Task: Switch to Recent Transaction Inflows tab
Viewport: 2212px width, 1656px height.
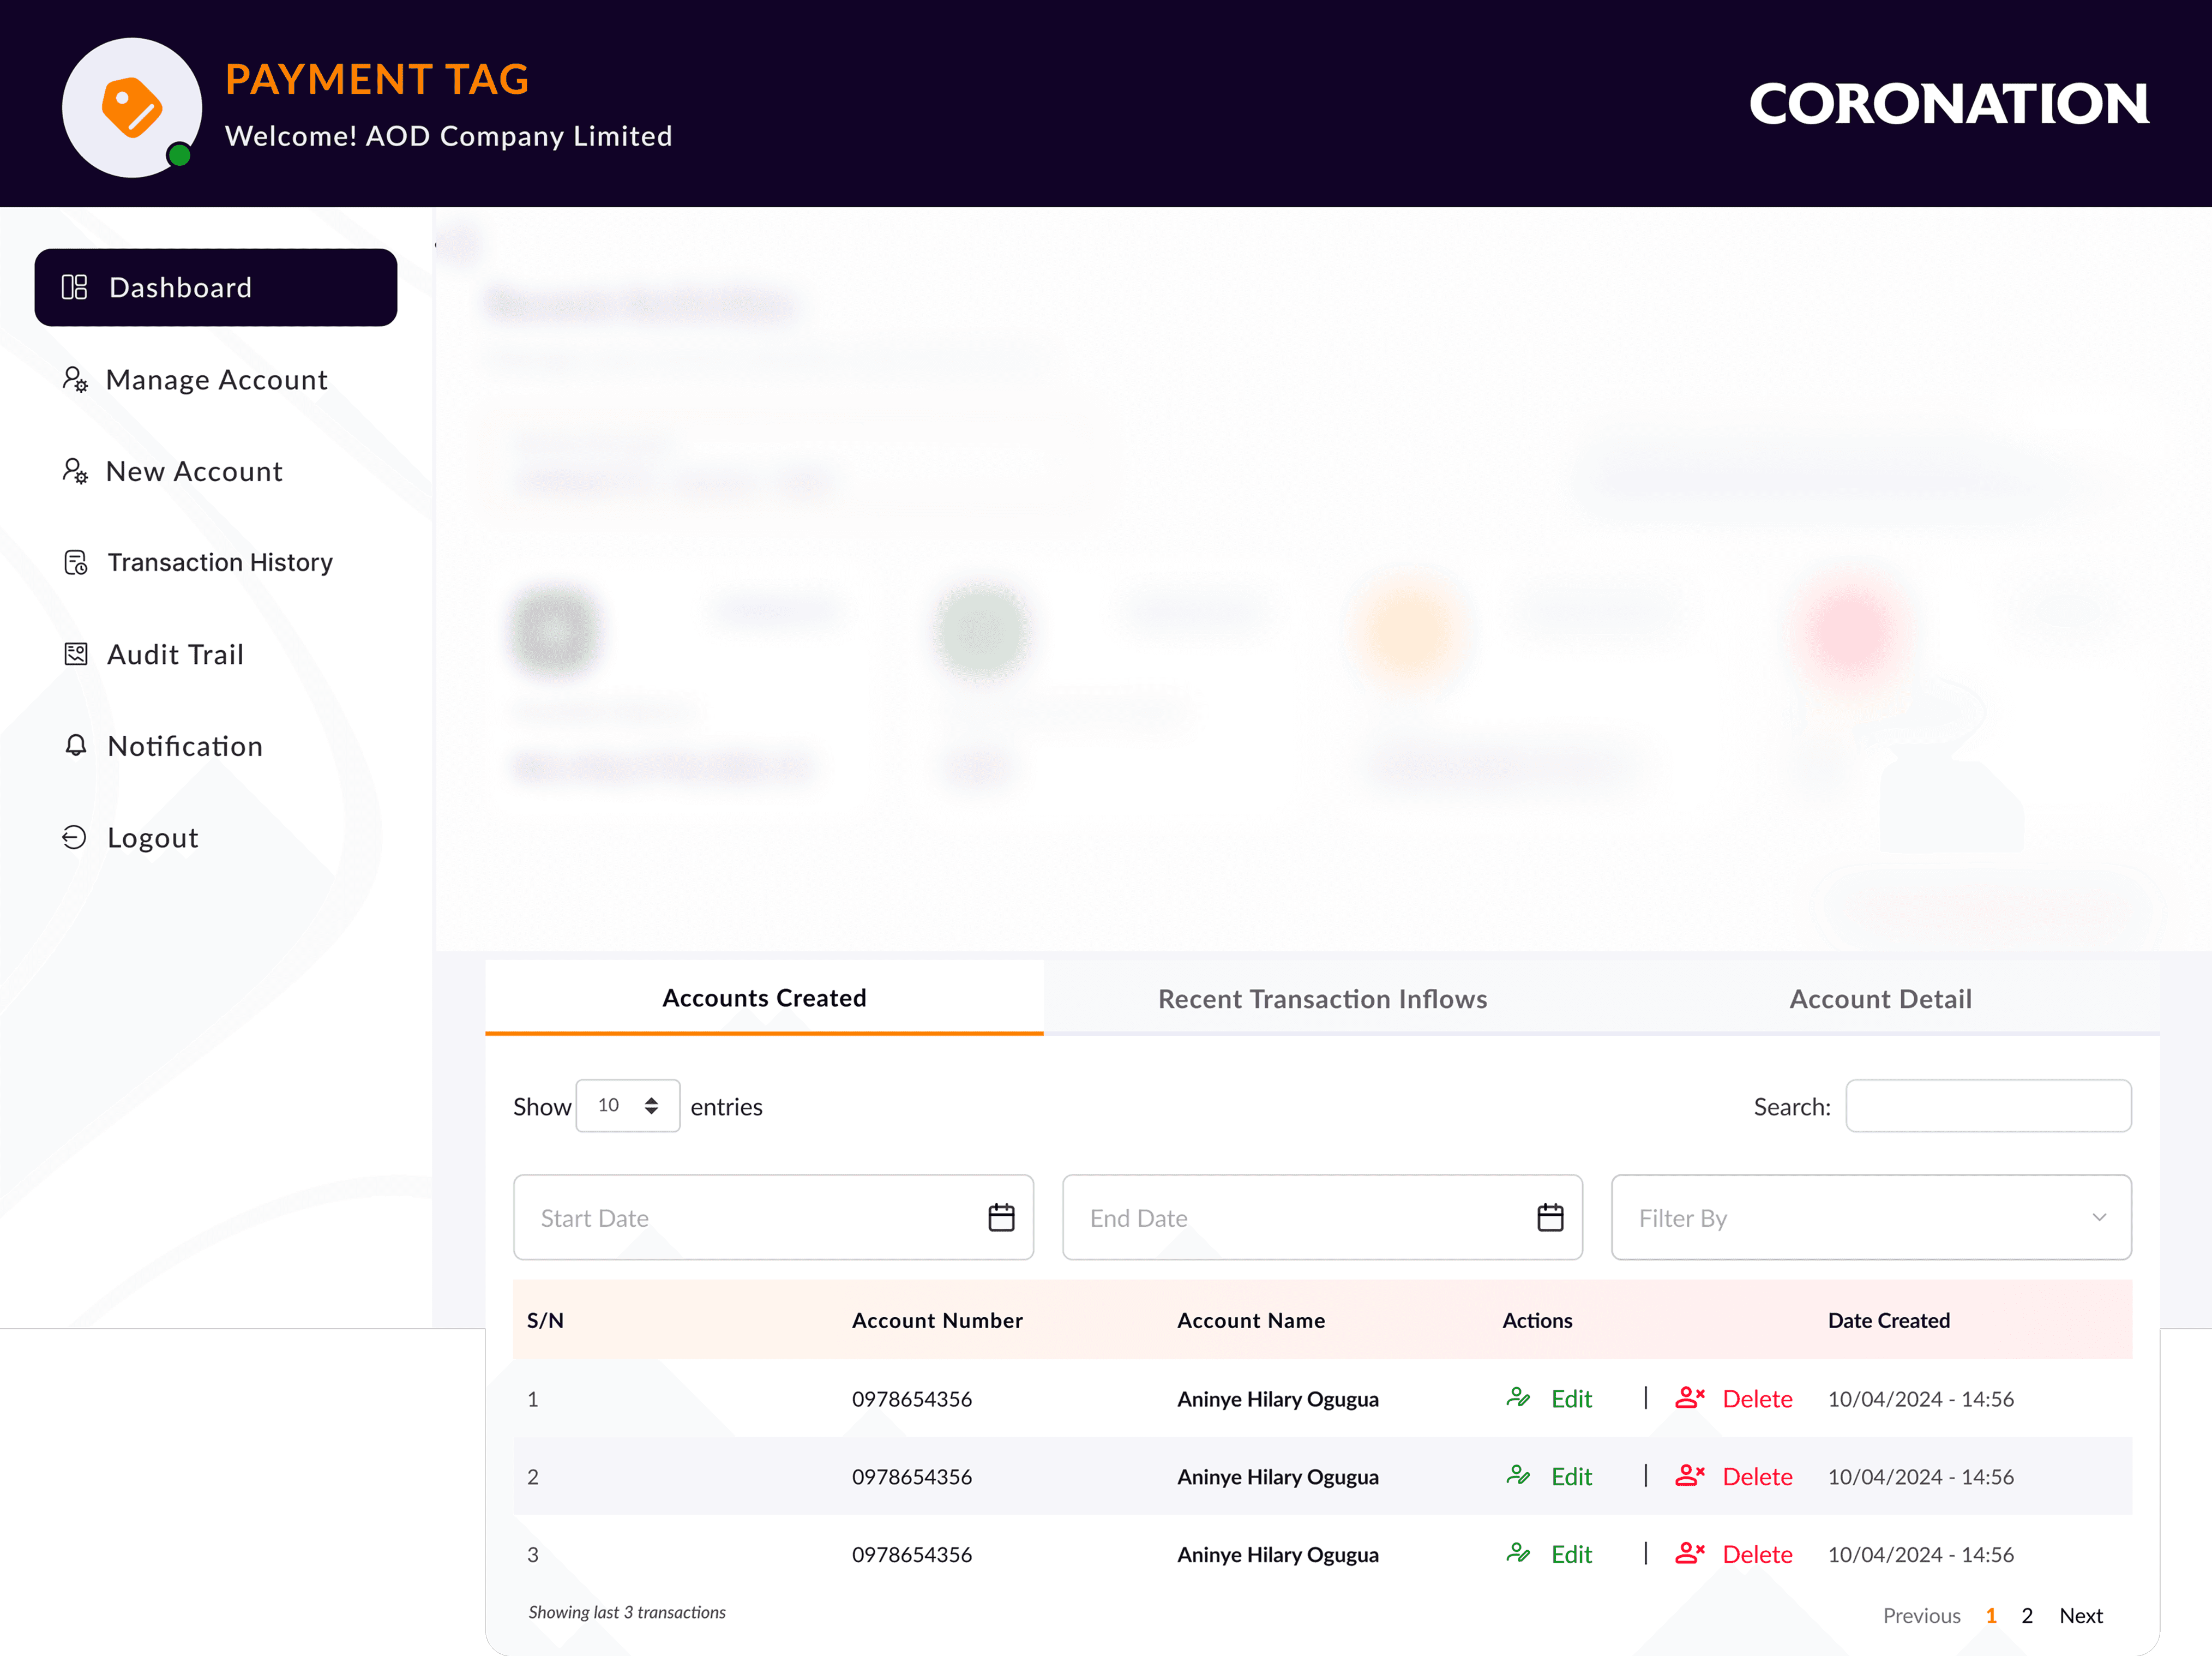Action: tap(1322, 998)
